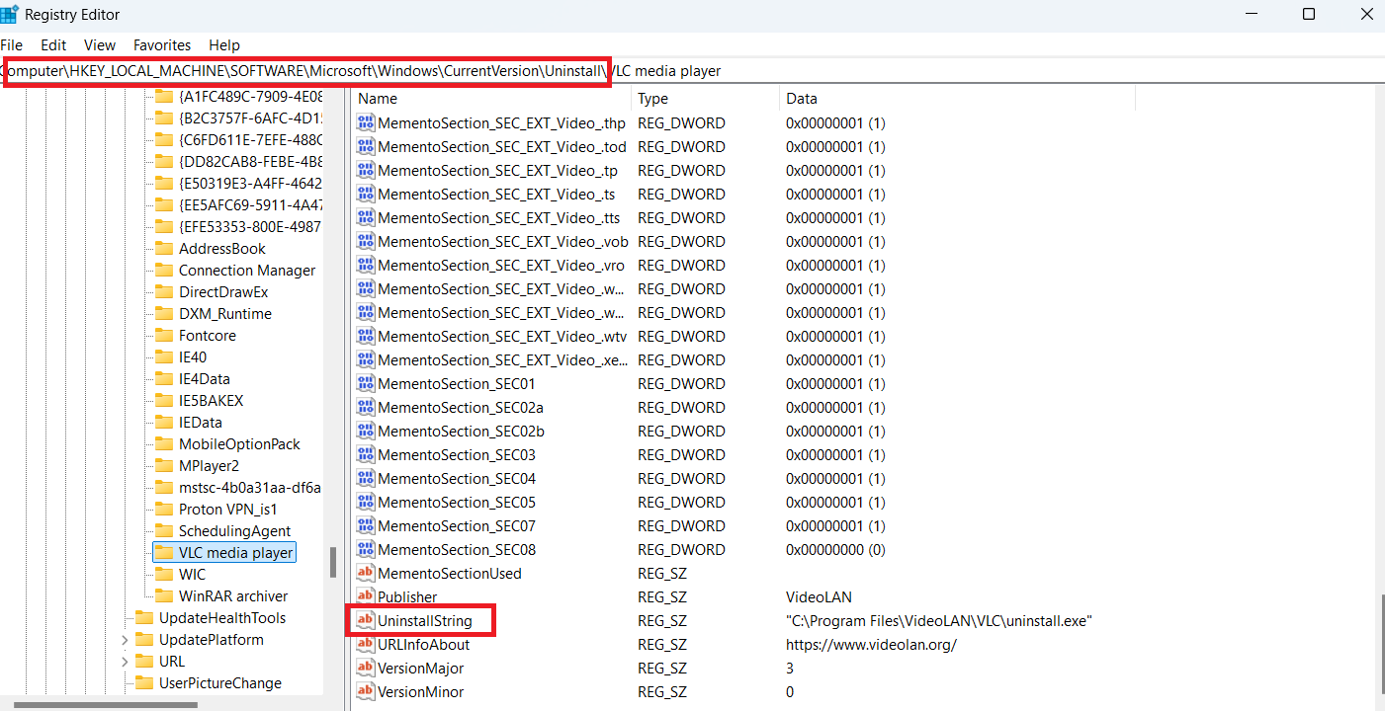Viewport: 1385px width, 711px height.
Task: Click the values pane vertical scrollbar thumb
Action: click(x=1381, y=642)
